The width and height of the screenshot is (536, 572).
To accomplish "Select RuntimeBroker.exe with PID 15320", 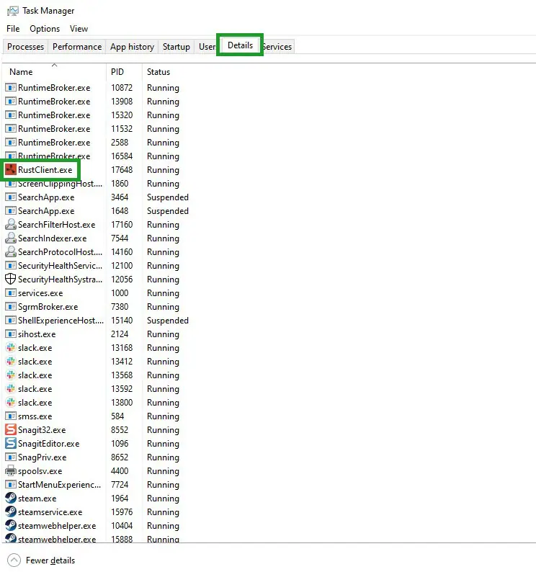I will click(54, 115).
